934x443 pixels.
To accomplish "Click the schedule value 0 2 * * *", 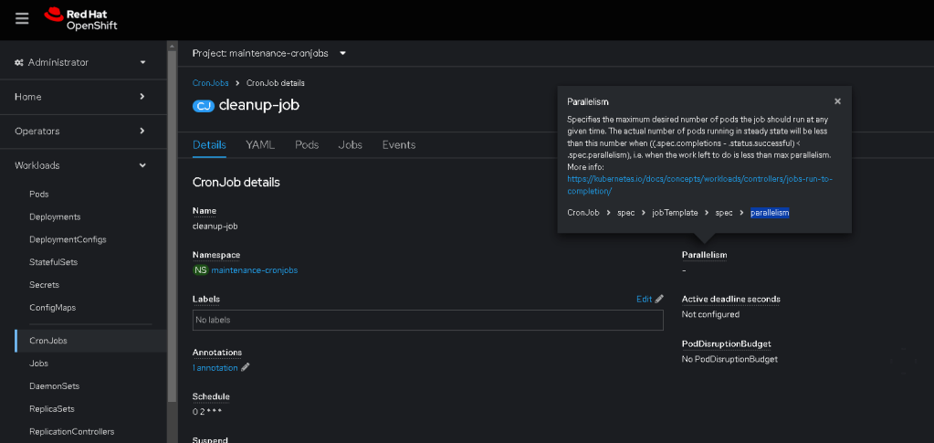I will coord(207,412).
